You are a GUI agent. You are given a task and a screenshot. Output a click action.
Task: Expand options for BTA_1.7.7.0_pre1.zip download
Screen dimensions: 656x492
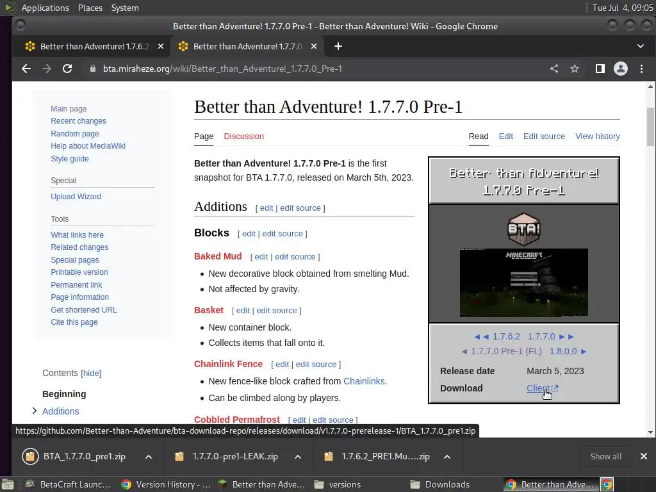click(x=149, y=456)
